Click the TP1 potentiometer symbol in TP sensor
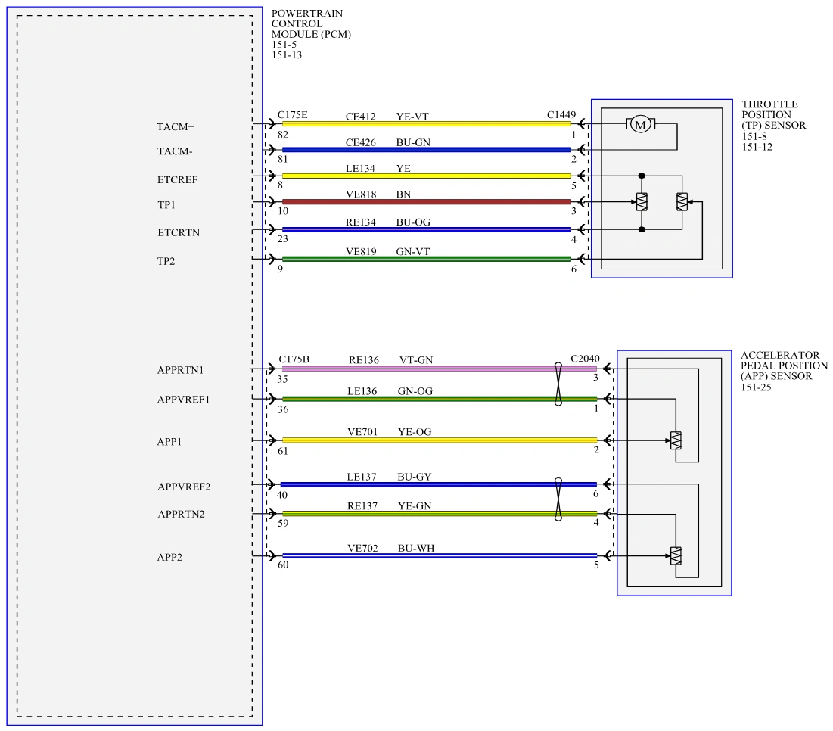Image resolution: width=833 pixels, height=731 pixels. [x=642, y=202]
